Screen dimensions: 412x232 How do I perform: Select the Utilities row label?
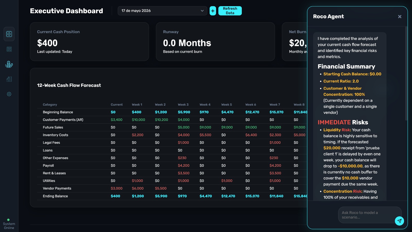(49, 181)
